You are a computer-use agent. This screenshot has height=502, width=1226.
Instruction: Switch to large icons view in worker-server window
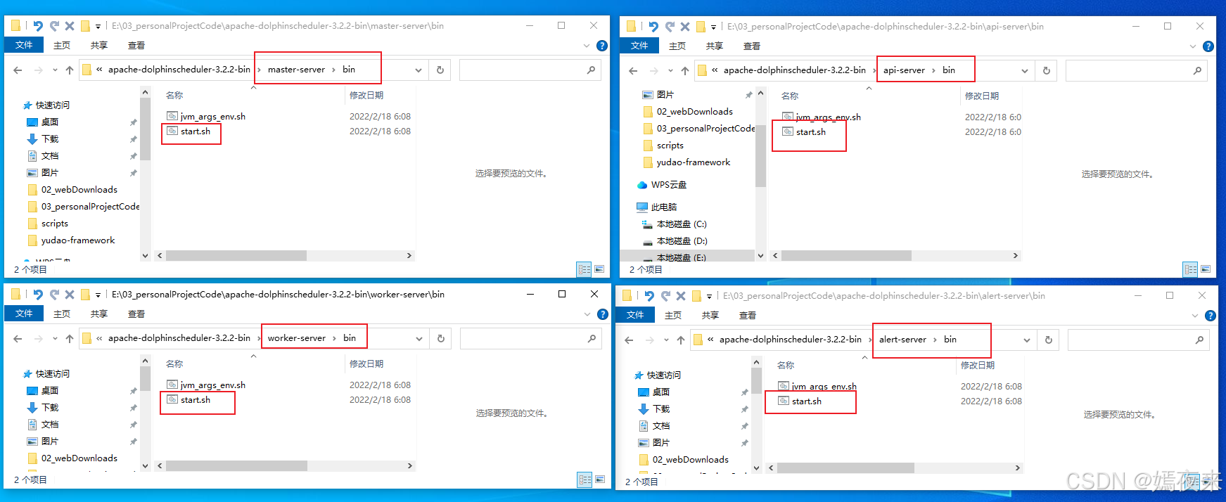coord(600,480)
